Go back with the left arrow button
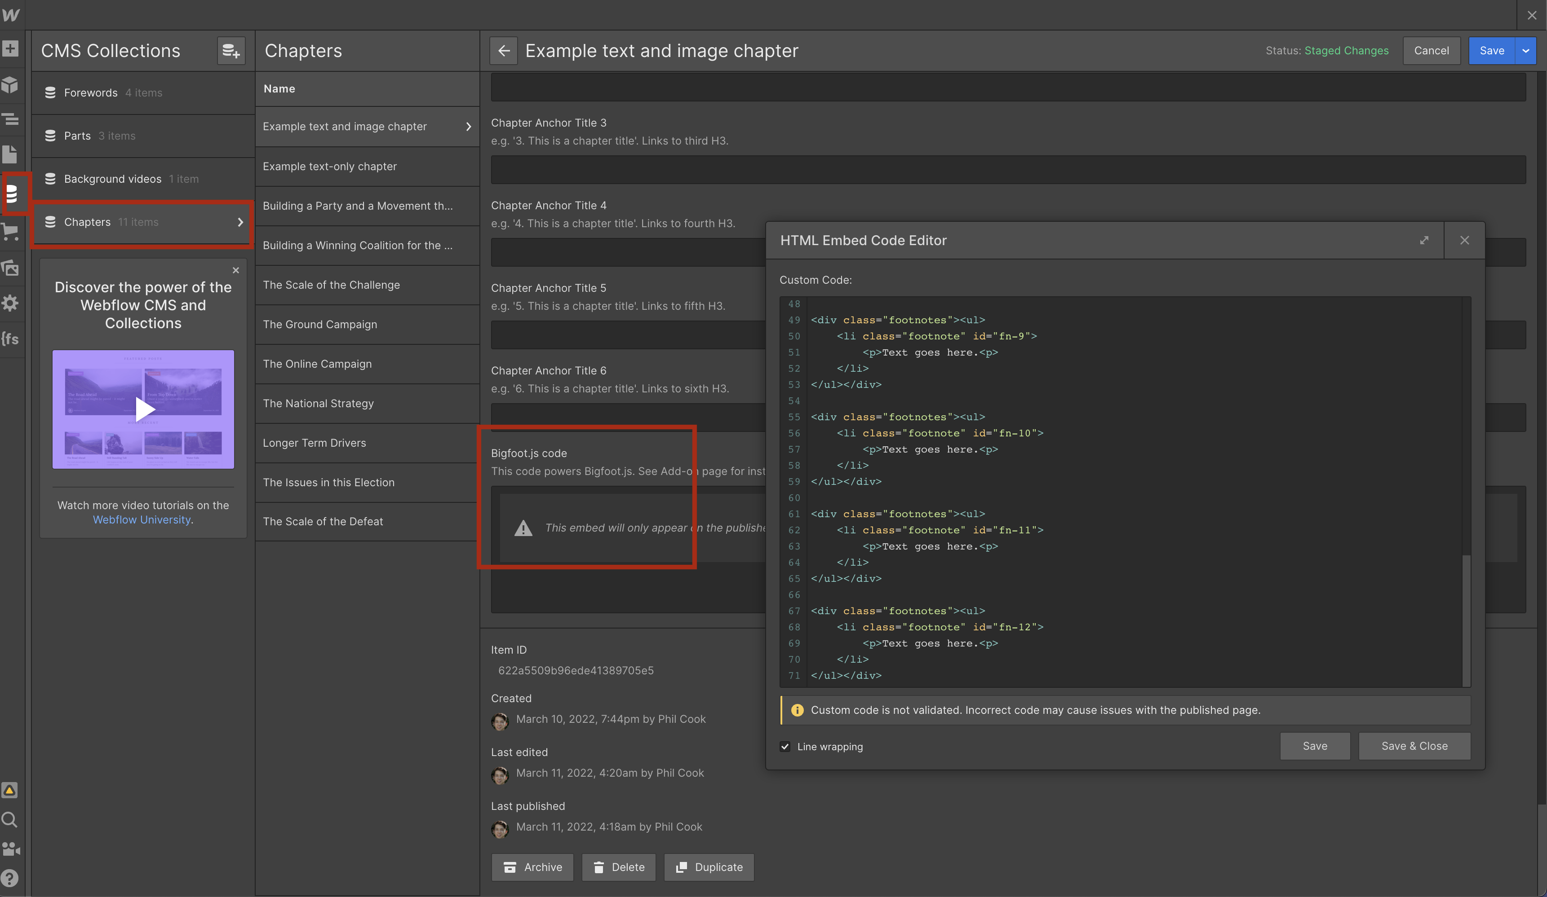This screenshot has height=897, width=1547. [x=503, y=51]
